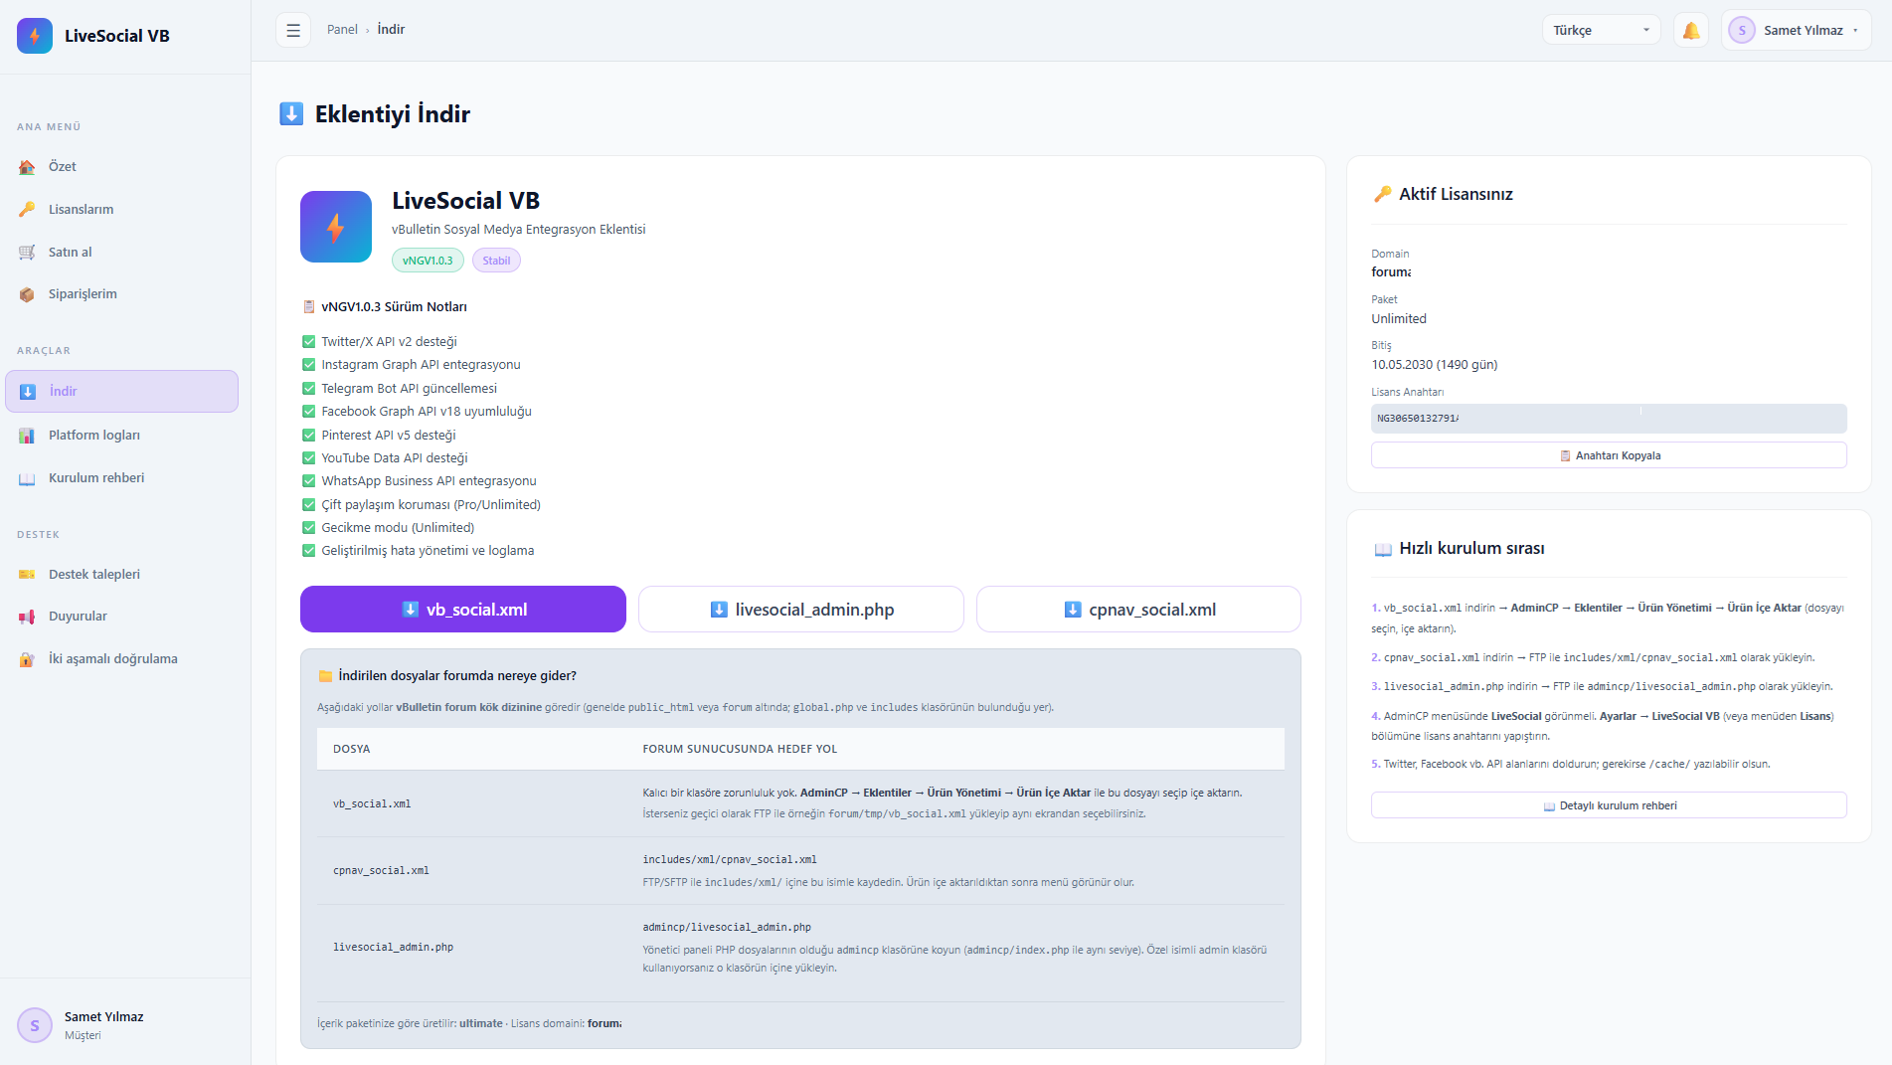Download livesocial_admin.php file

tap(801, 610)
